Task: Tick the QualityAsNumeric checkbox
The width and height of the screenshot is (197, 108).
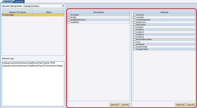Action: 69,20
